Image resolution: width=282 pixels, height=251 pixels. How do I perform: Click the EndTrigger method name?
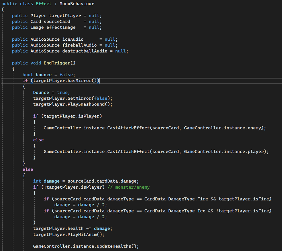click(x=57, y=63)
